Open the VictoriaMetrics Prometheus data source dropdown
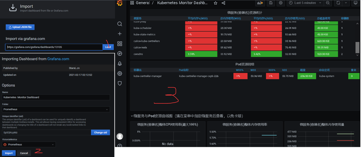The width and height of the screenshot is (363, 157). click(29, 145)
